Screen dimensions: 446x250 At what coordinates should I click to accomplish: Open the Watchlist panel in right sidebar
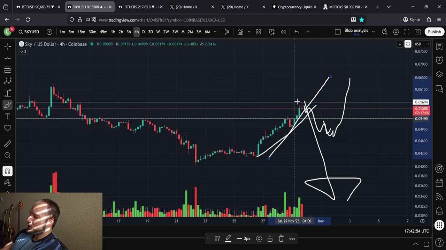coord(439,46)
